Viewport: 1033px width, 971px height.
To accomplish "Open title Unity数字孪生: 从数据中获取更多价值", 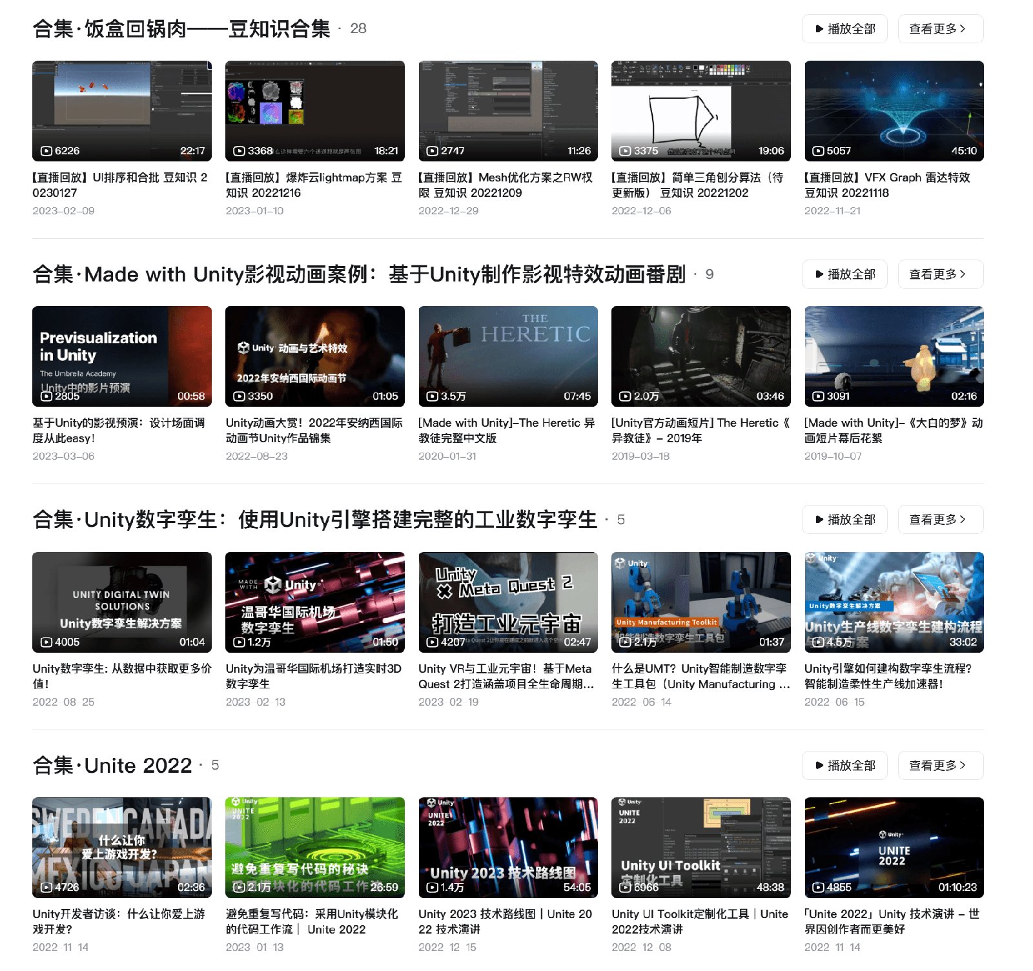I will (x=122, y=677).
